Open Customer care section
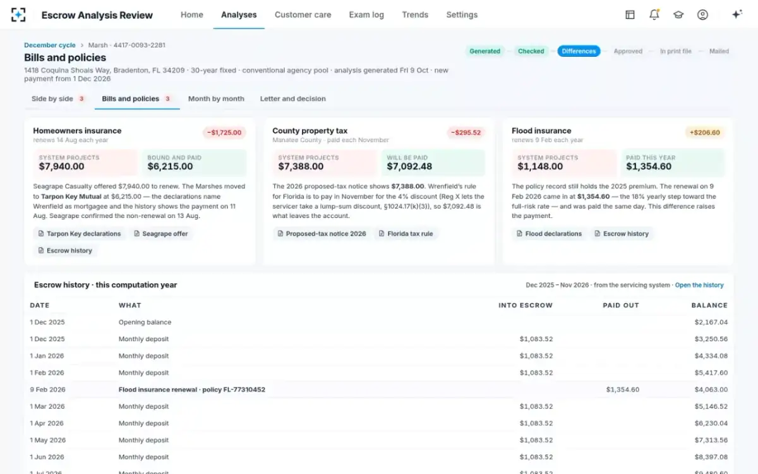 [x=303, y=15]
